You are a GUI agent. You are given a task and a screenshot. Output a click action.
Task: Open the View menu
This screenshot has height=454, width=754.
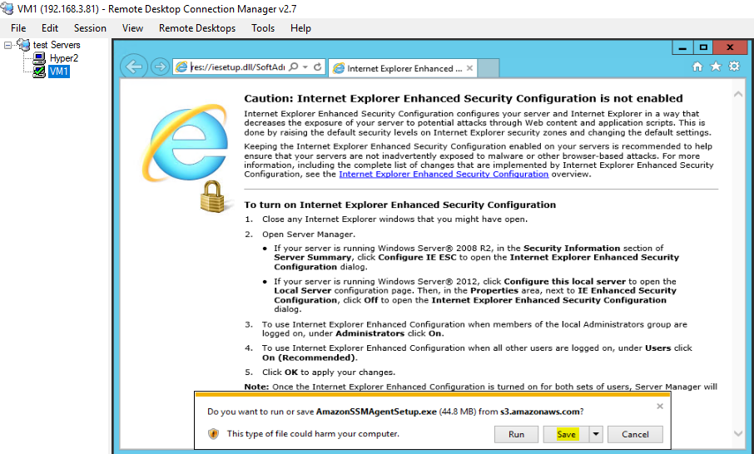132,28
